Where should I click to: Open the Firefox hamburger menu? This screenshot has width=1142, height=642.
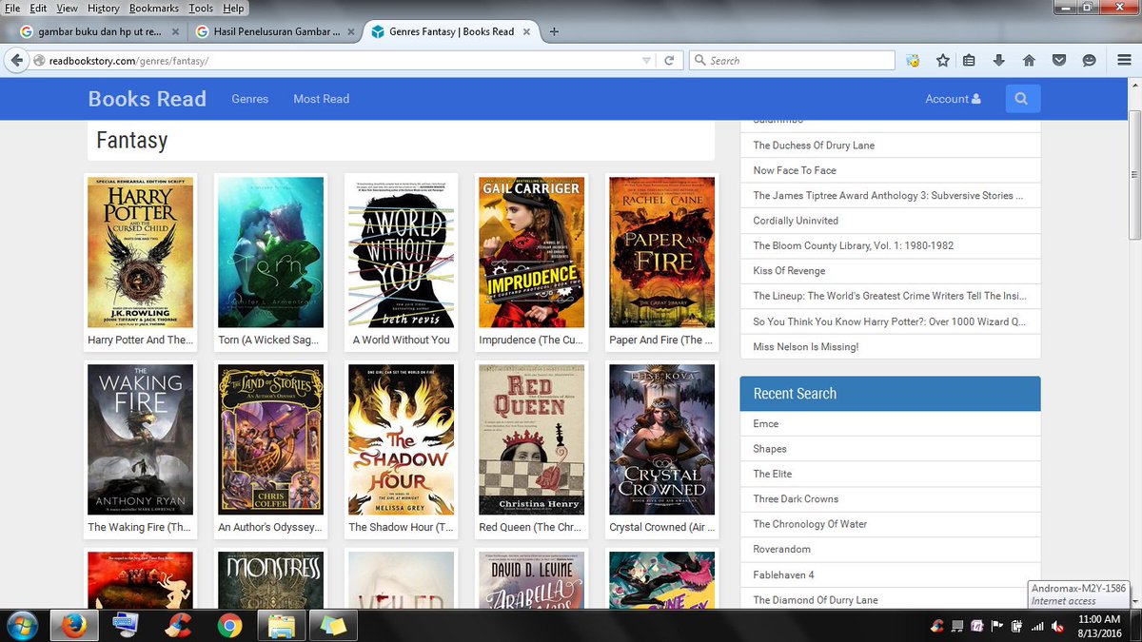tap(1123, 60)
